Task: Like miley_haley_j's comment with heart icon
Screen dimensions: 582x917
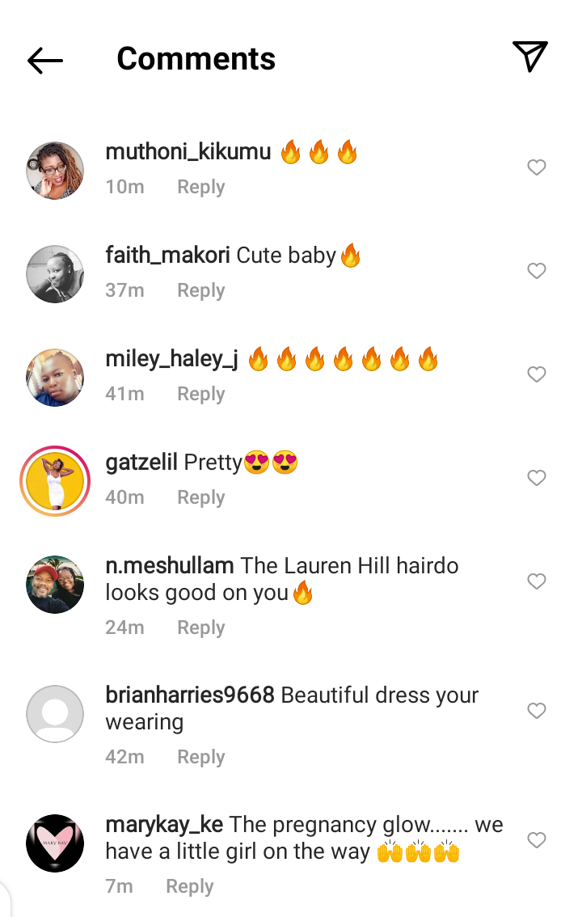Action: pos(537,374)
